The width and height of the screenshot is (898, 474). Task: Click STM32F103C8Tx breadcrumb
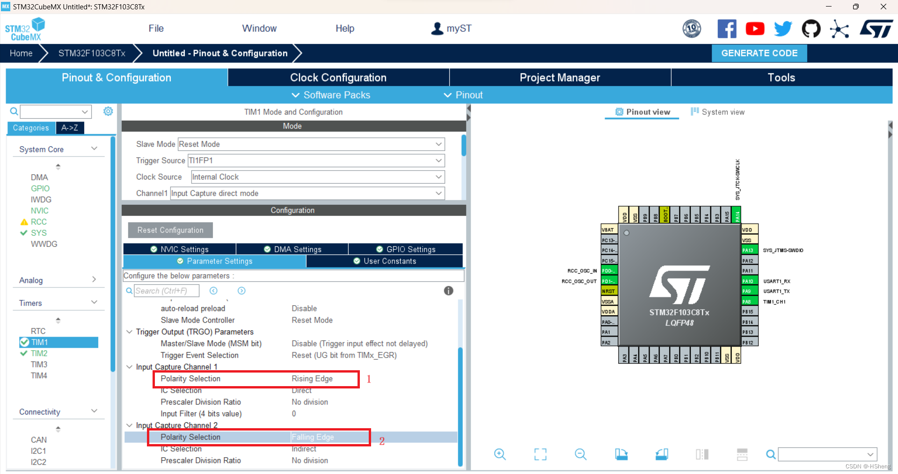pyautogui.click(x=92, y=53)
